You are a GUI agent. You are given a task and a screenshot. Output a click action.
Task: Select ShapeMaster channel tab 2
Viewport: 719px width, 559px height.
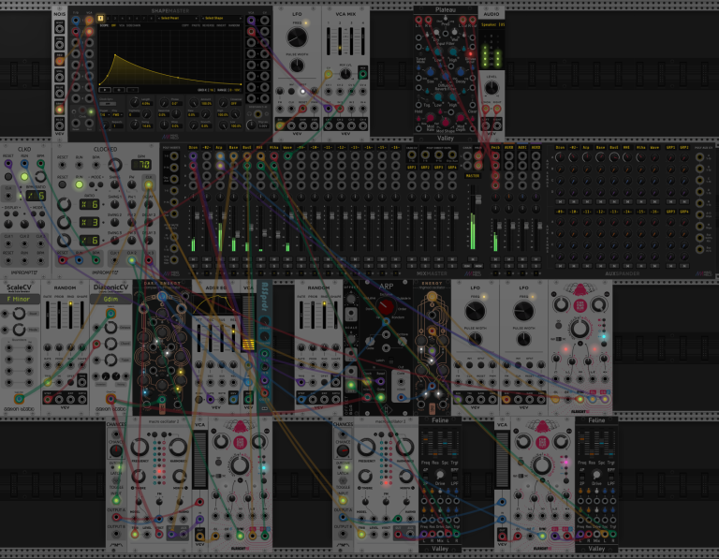(x=109, y=19)
